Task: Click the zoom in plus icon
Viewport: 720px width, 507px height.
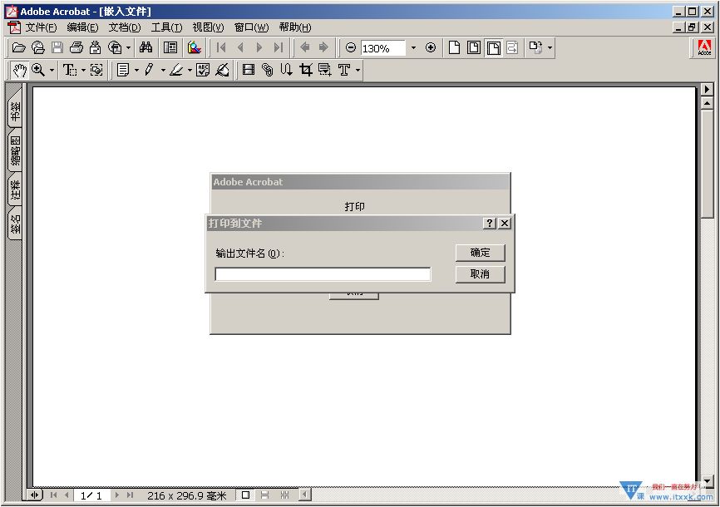Action: click(x=431, y=47)
